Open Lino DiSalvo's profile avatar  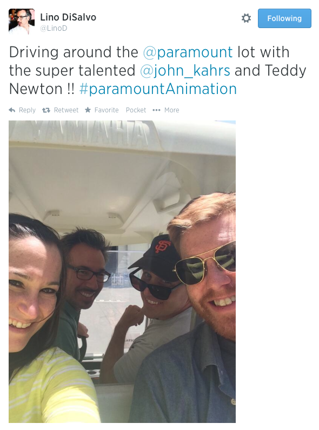coord(22,22)
